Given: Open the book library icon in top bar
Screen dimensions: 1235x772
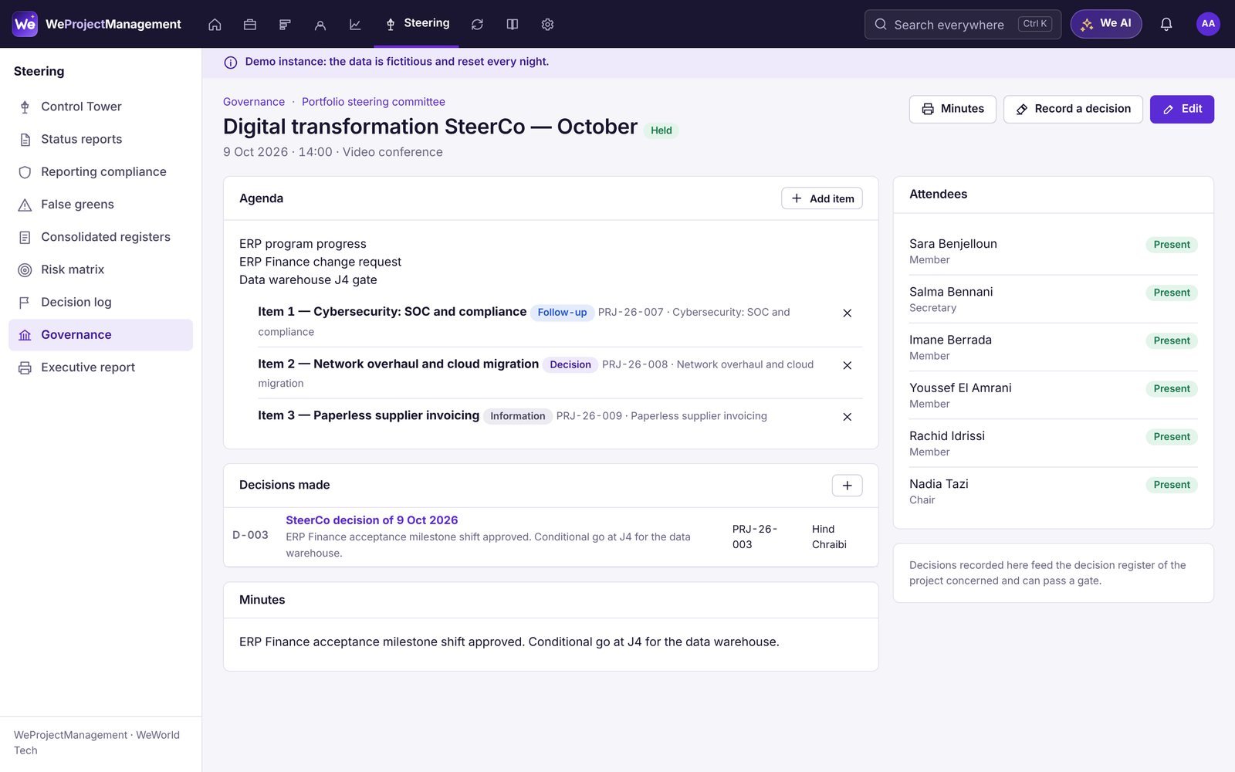Looking at the screenshot, I should coord(512,24).
